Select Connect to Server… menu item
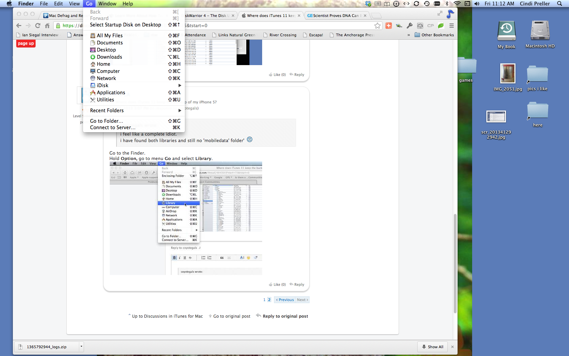This screenshot has height=356, width=569. pyautogui.click(x=134, y=127)
